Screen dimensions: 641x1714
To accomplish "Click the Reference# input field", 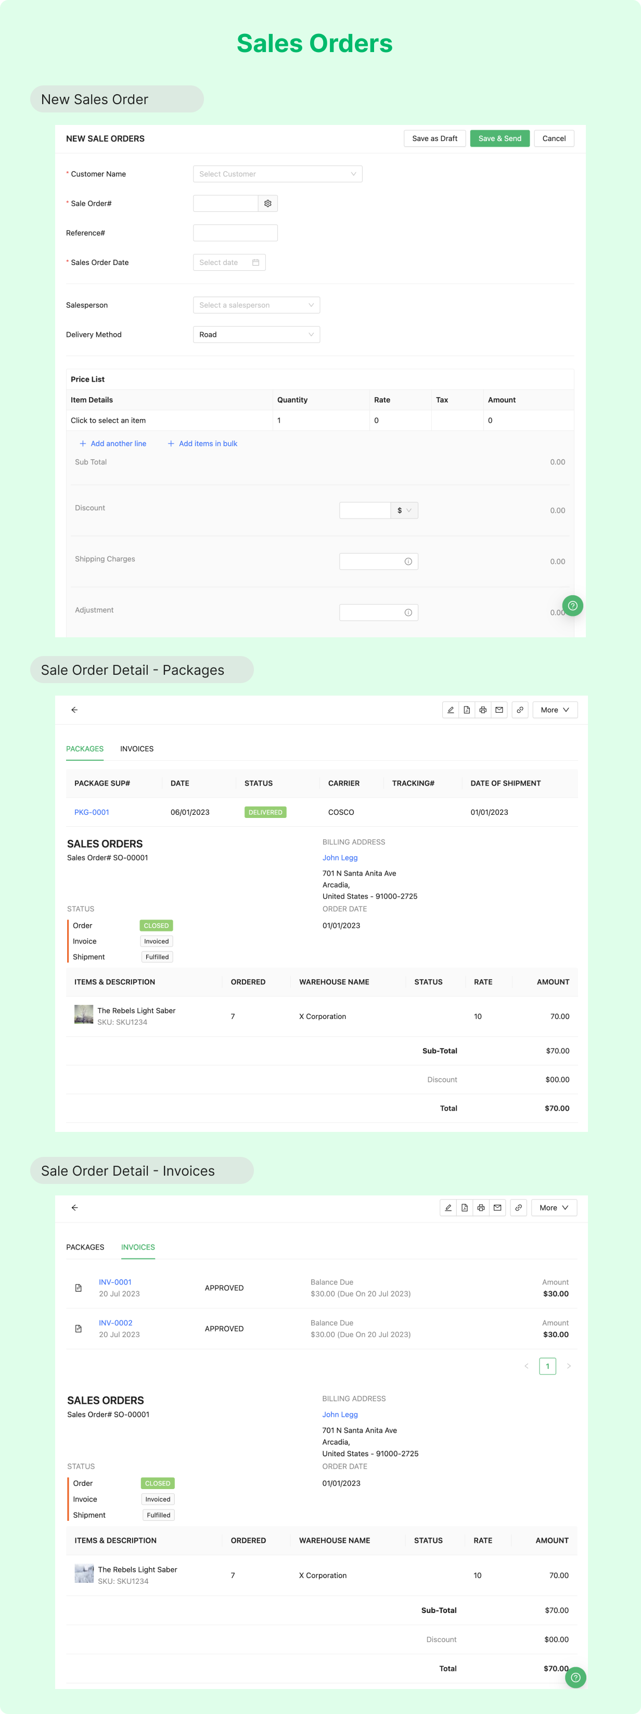I will tap(235, 233).
